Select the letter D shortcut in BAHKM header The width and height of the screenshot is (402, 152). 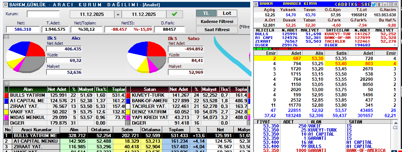coord(343,4)
